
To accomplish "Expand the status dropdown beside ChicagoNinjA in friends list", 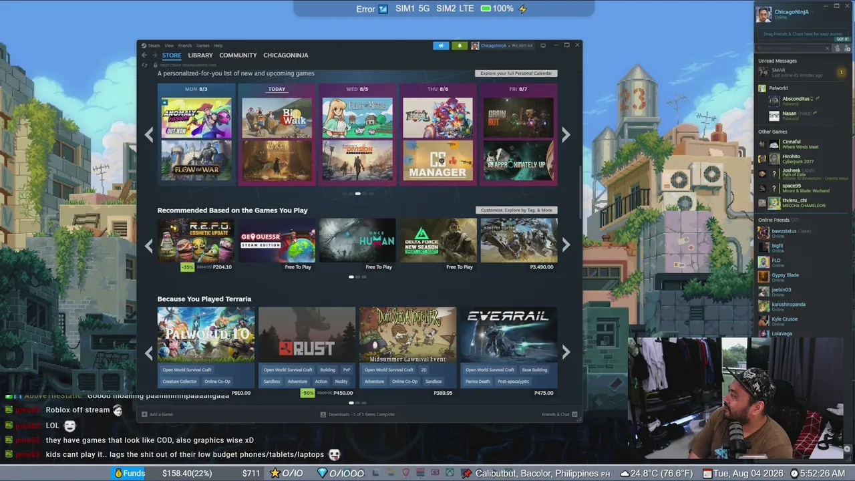I will (812, 12).
